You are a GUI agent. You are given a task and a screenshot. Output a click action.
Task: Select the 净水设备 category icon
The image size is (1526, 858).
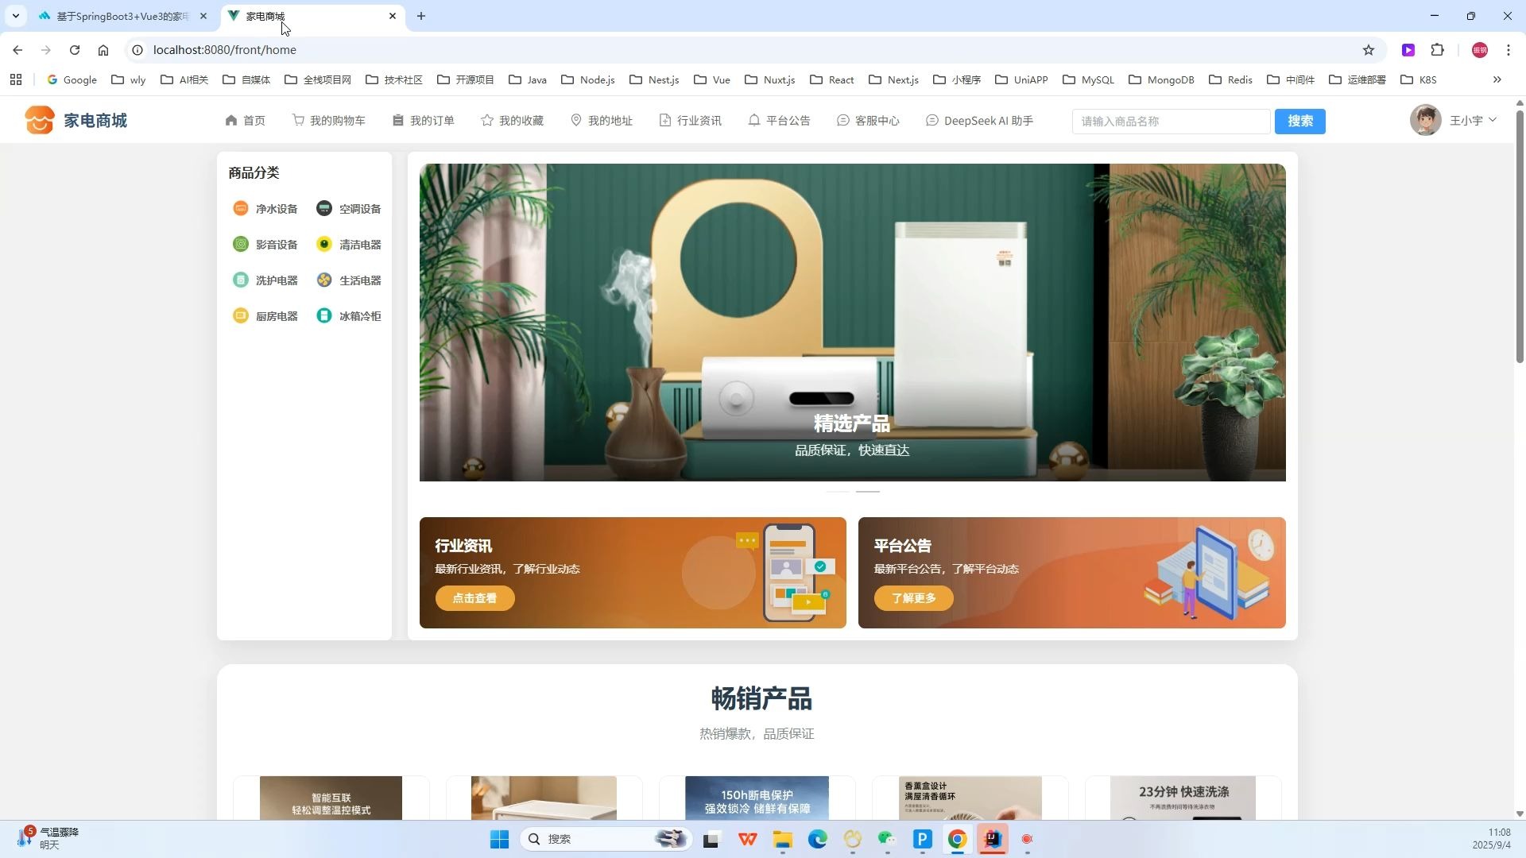click(x=241, y=208)
